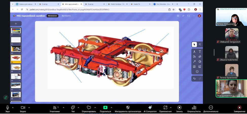
Task: Switch to the Відтворити mode tab
Action: (x=66, y=16)
